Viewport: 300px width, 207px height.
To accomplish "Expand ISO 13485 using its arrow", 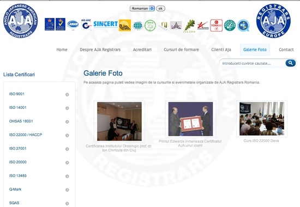I will coord(67,176).
